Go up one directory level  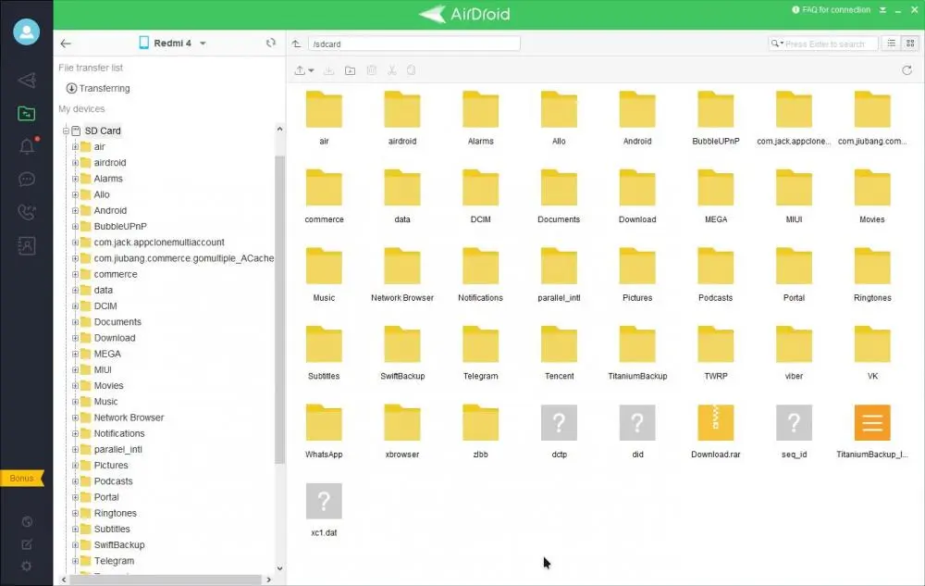pos(296,44)
